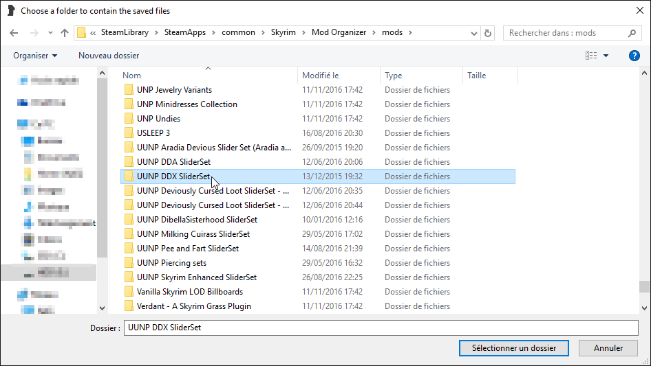Select Vanilla Skyrim LOD Billboards folder

(318, 292)
